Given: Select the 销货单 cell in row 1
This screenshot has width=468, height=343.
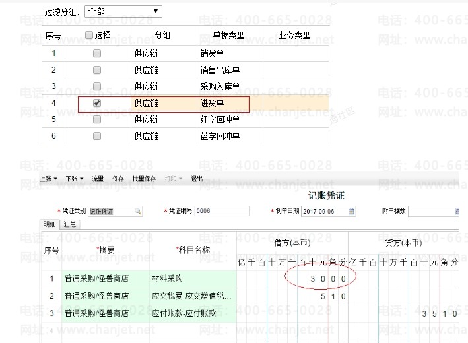Looking at the screenshot, I should [230, 53].
